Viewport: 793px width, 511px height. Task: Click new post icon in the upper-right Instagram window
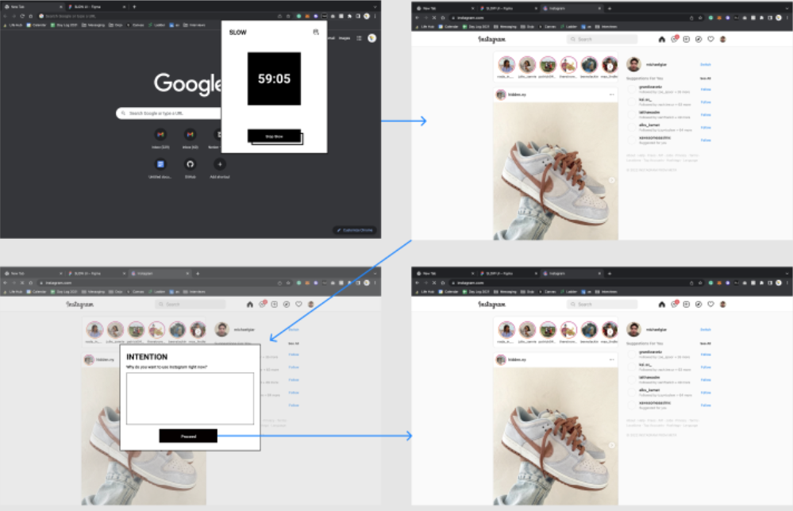(687, 39)
